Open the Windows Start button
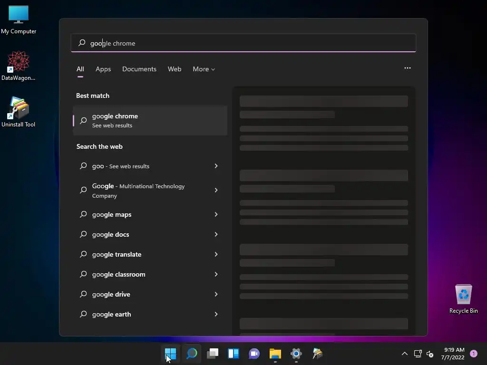487x365 pixels. [x=171, y=354]
